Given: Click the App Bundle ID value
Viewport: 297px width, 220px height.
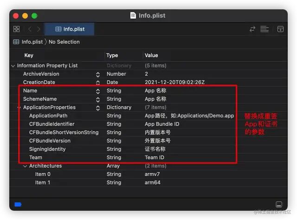Looking at the screenshot, I should [162, 124].
